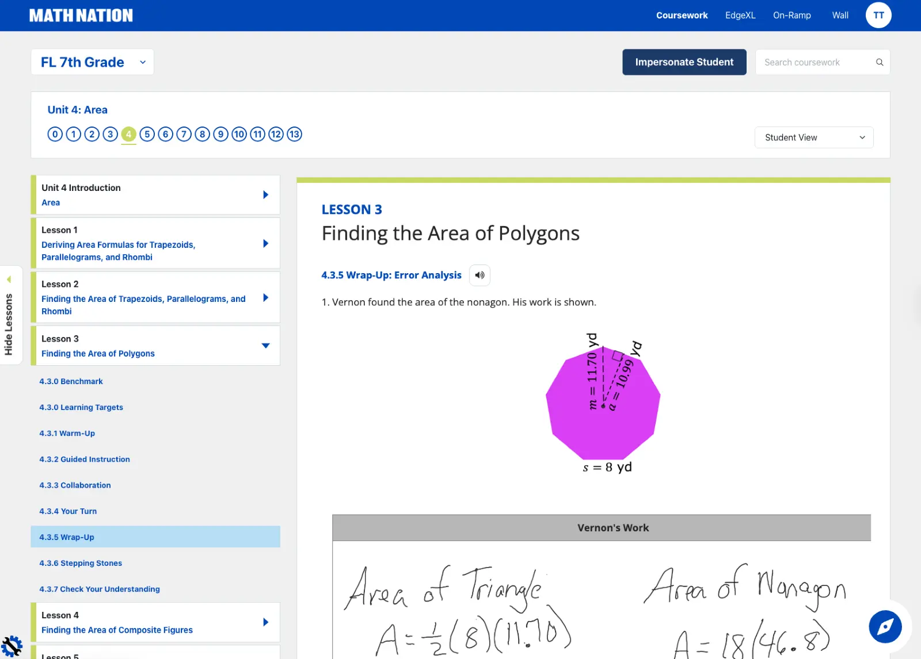
Task: Click the gear wrench settings icon
Action: click(x=12, y=646)
